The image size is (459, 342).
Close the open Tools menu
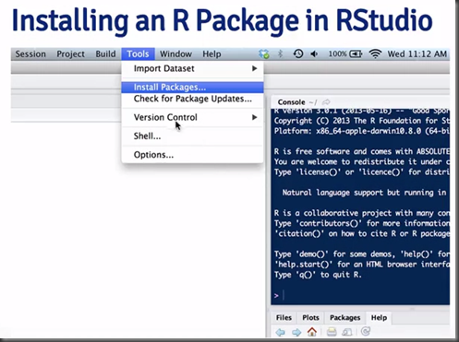coord(138,54)
